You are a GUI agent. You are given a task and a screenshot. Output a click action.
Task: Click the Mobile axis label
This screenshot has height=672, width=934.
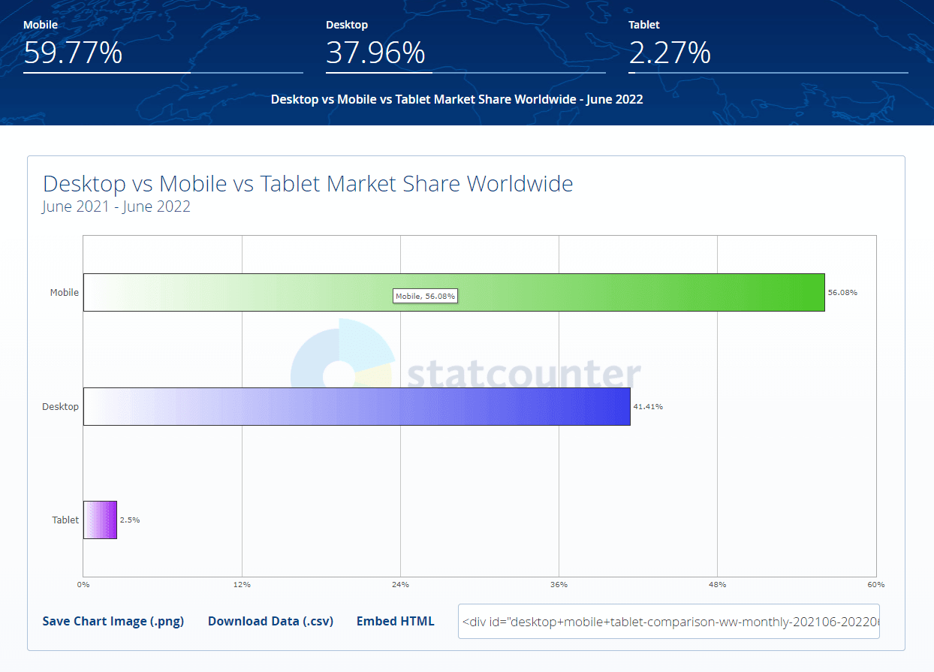[x=64, y=292]
